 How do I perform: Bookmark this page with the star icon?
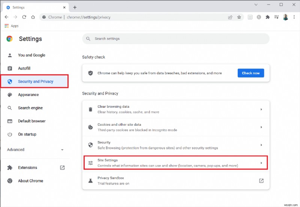239,17
